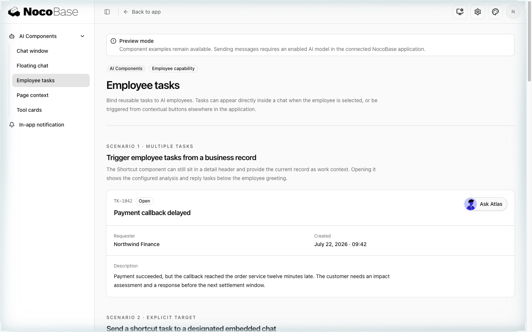Click the NocoBase logo

[43, 12]
